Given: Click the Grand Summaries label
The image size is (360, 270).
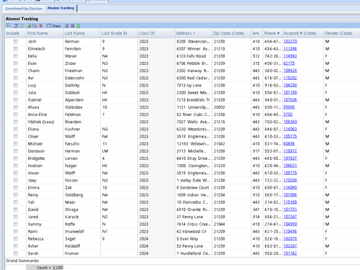Looking at the screenshot, I should (x=22, y=261).
